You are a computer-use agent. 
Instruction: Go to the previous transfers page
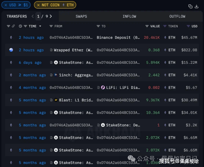[33, 16]
